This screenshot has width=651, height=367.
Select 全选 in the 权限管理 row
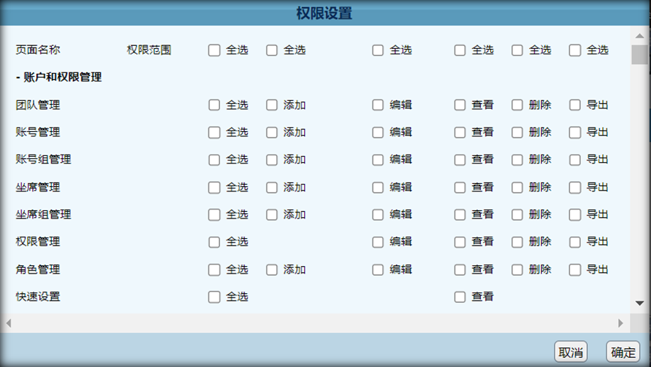tap(214, 242)
